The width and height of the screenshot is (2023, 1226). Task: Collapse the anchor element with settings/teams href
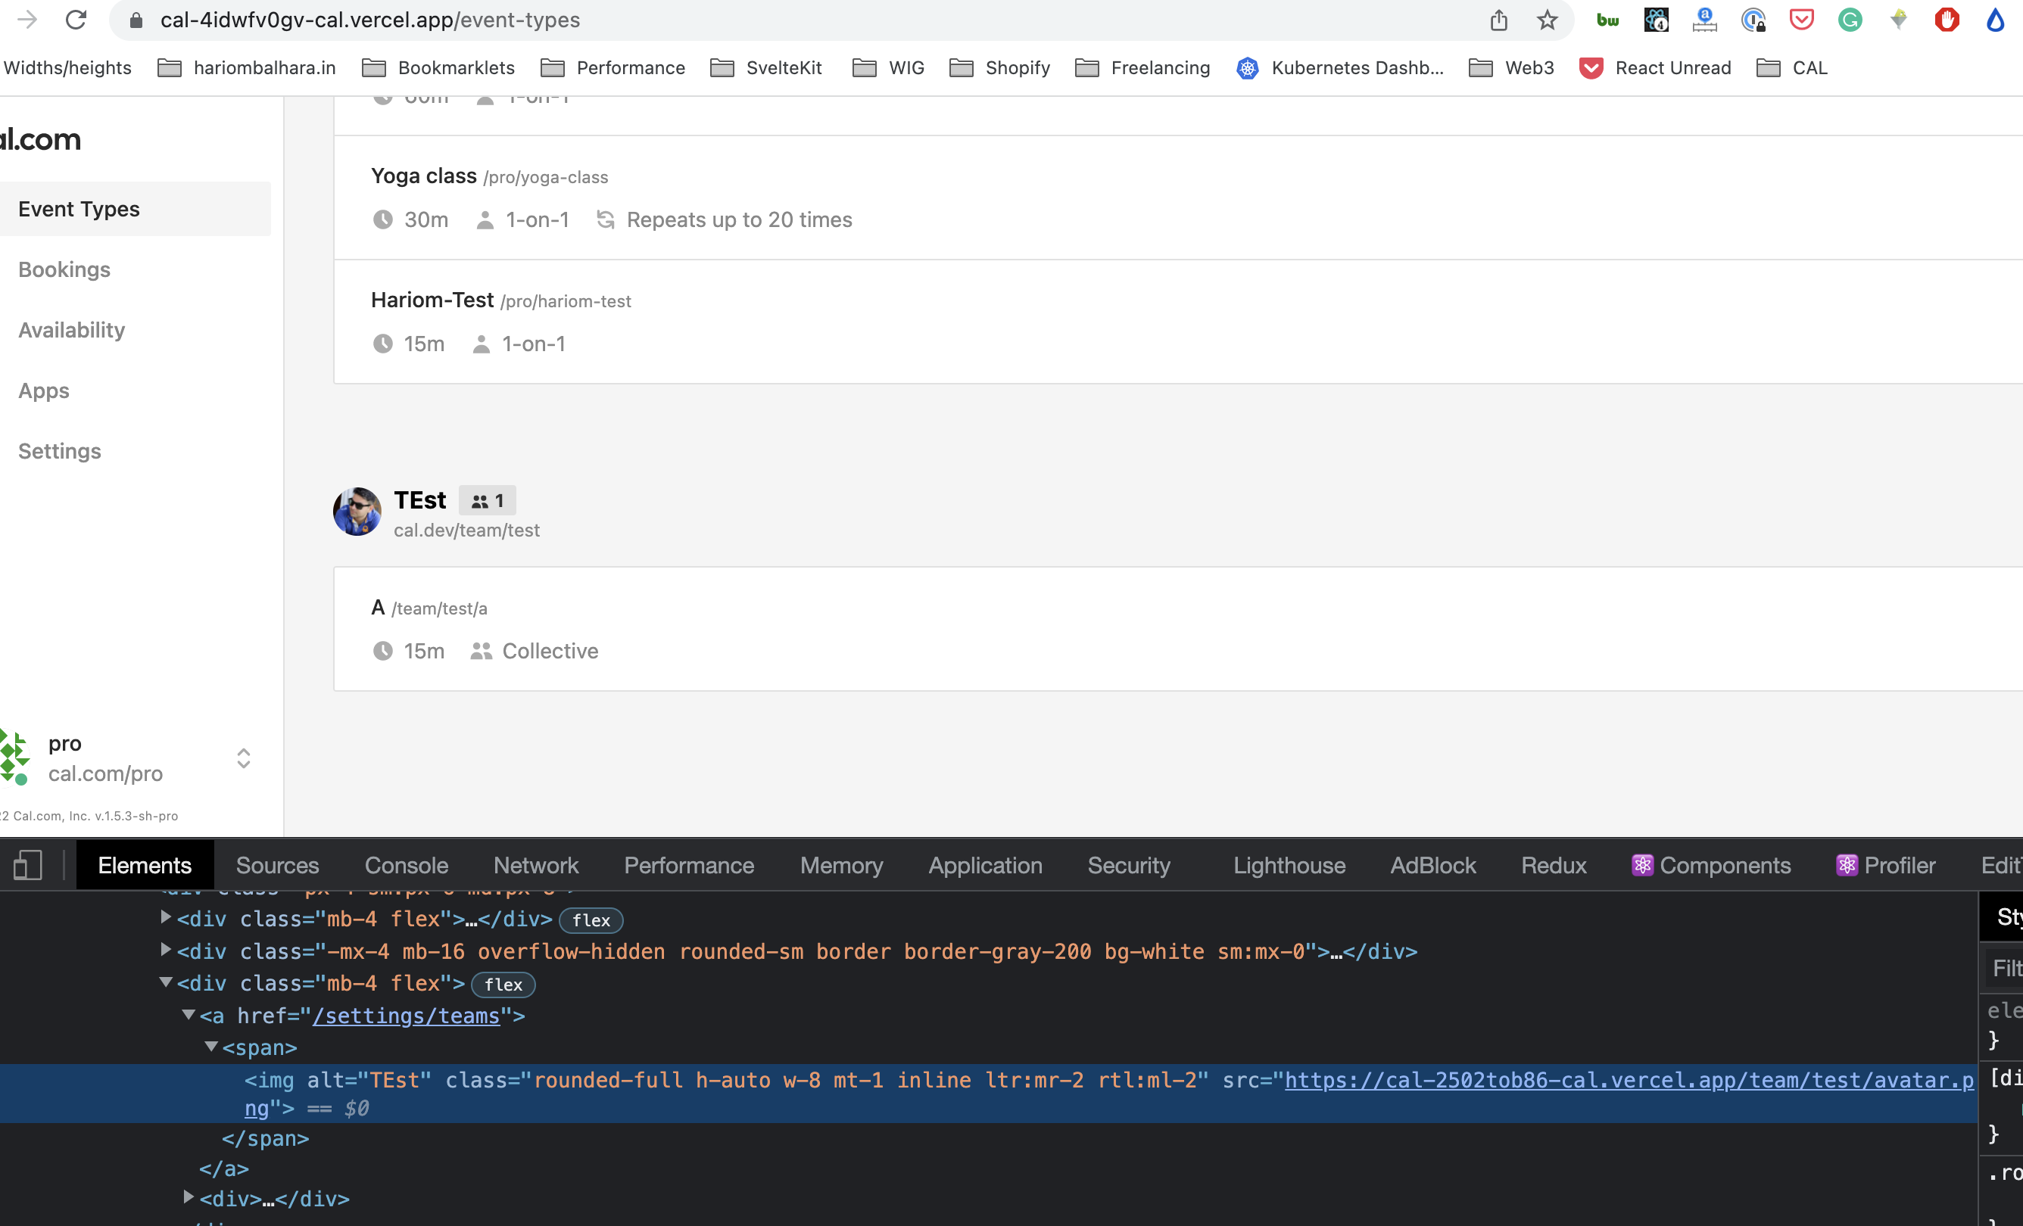(x=188, y=1015)
